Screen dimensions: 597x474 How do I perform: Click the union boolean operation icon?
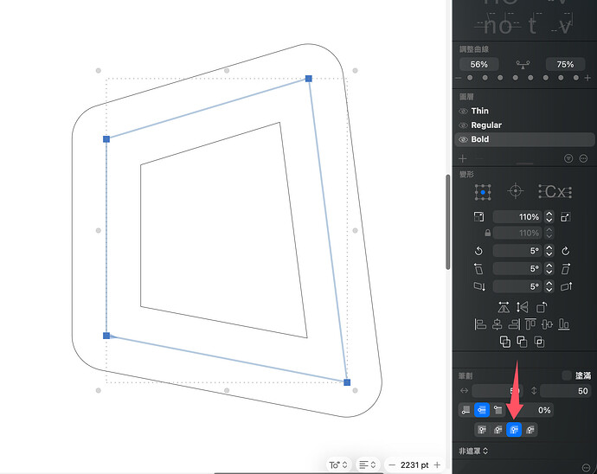[505, 342]
